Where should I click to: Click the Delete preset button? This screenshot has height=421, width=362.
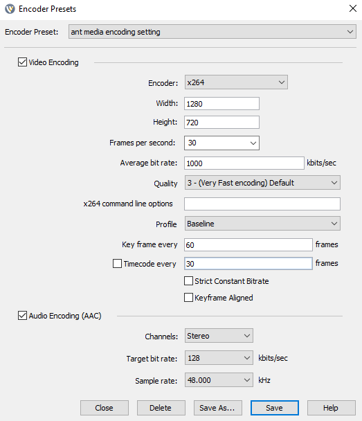pyautogui.click(x=161, y=408)
